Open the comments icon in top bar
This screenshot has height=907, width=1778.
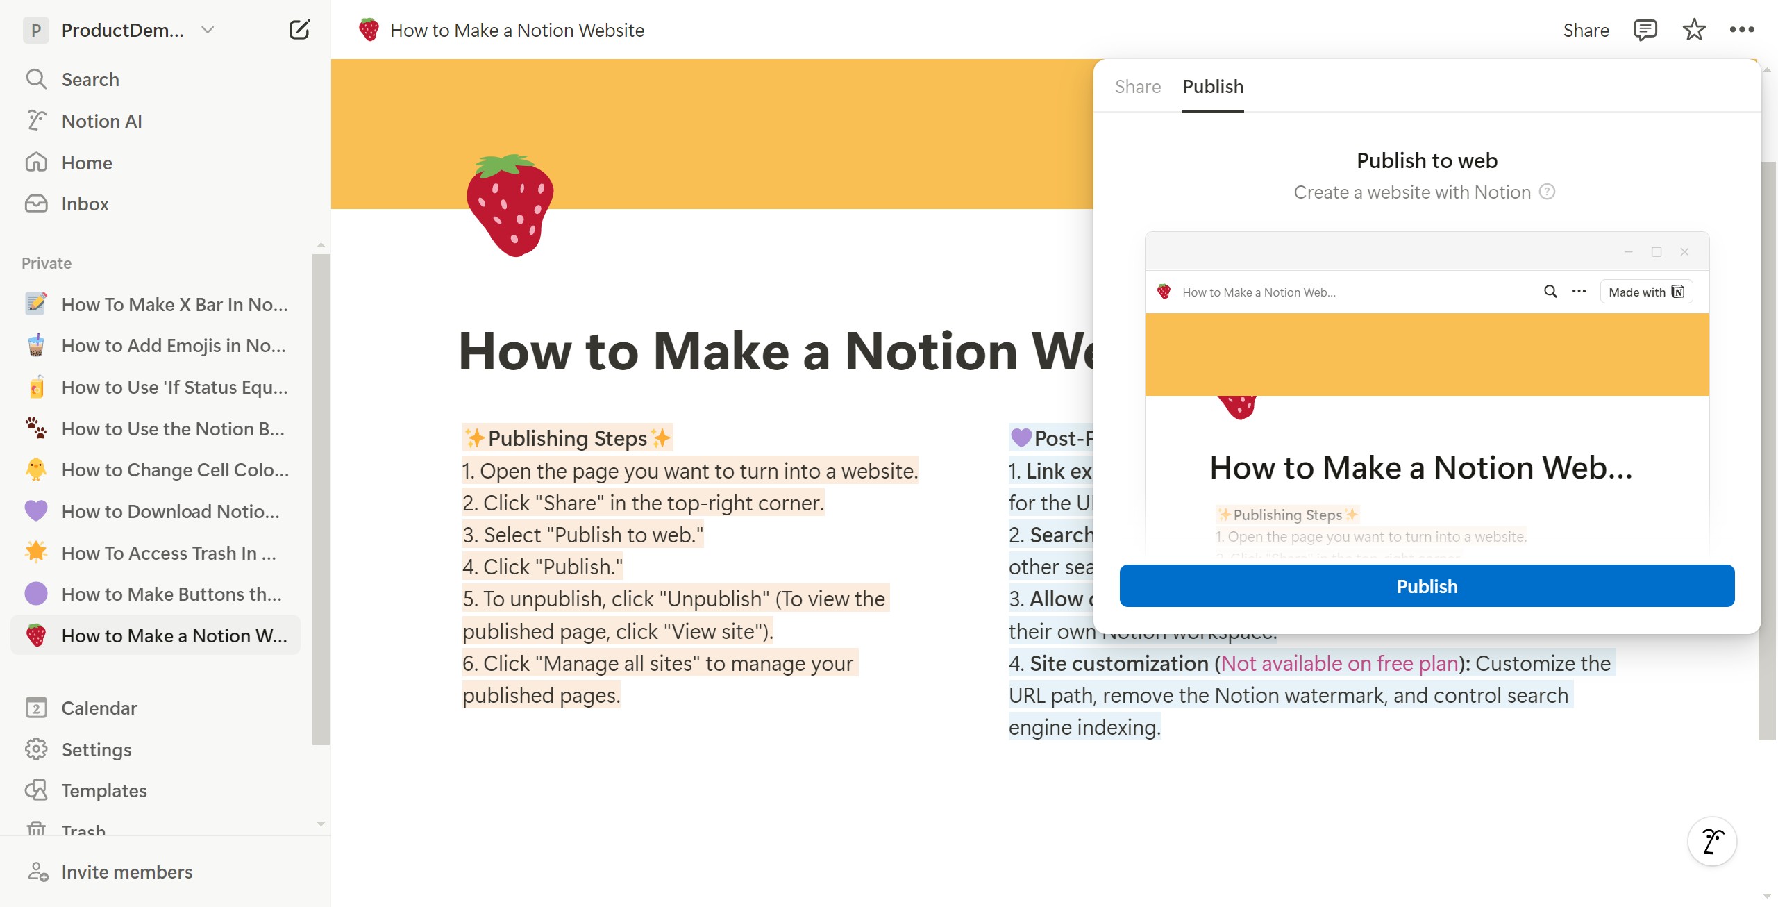tap(1645, 30)
